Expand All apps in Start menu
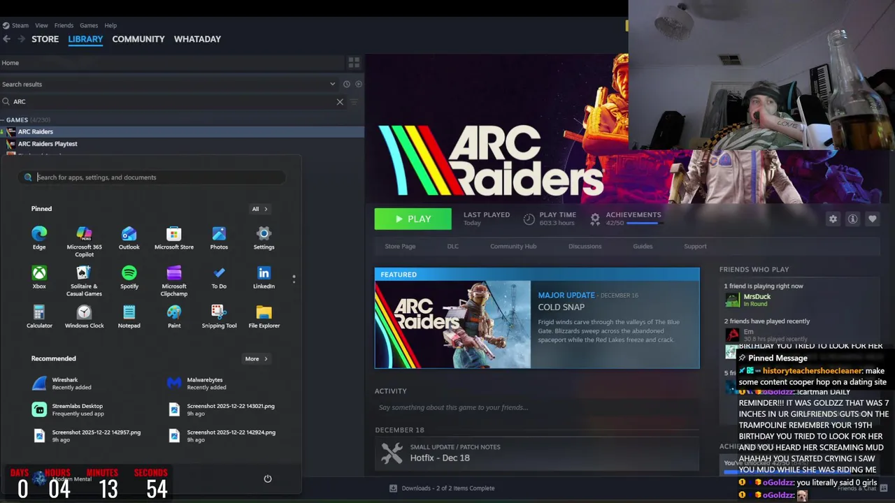 (x=259, y=209)
